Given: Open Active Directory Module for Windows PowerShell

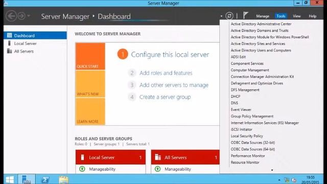Looking at the screenshot, I should click(270, 37).
